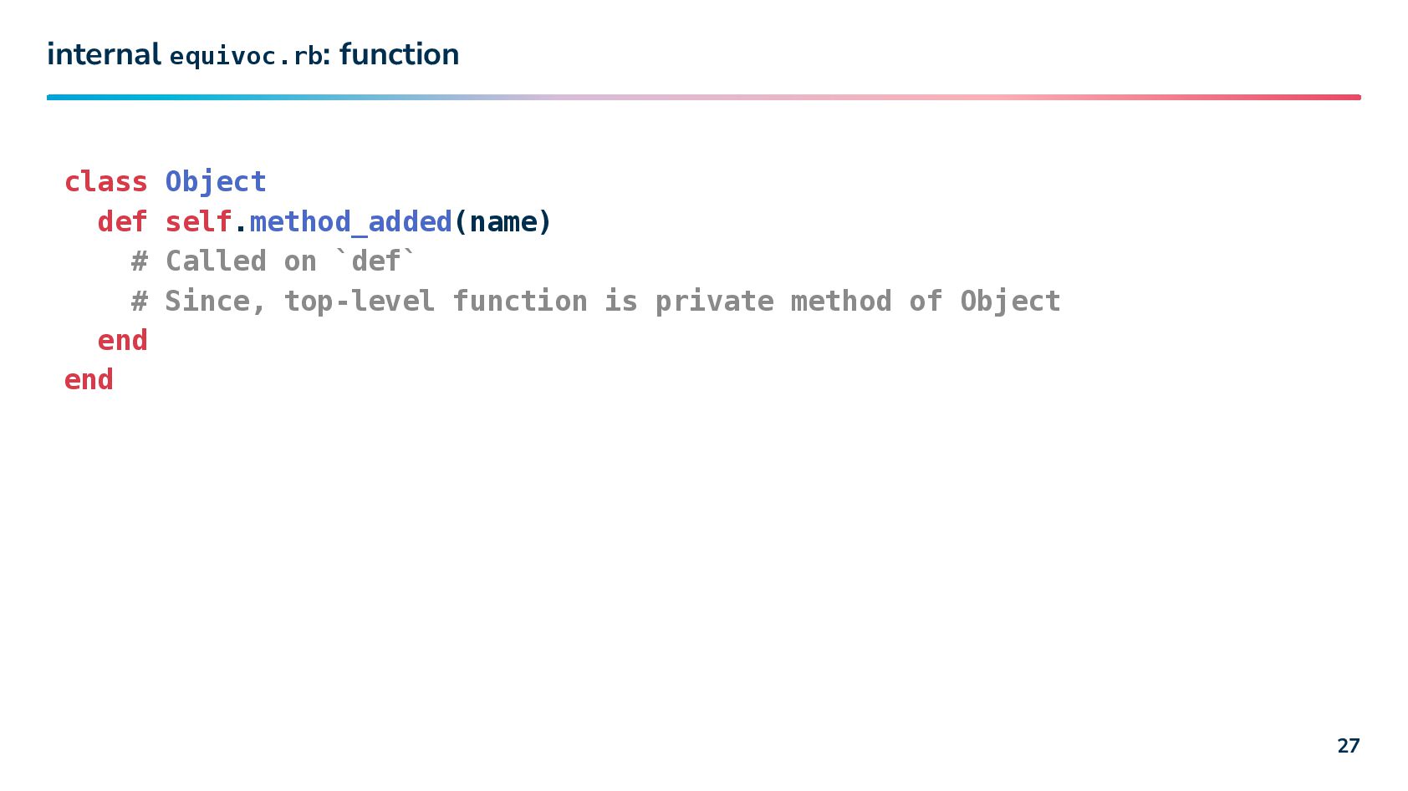Click the 'class' keyword in code

point(105,181)
